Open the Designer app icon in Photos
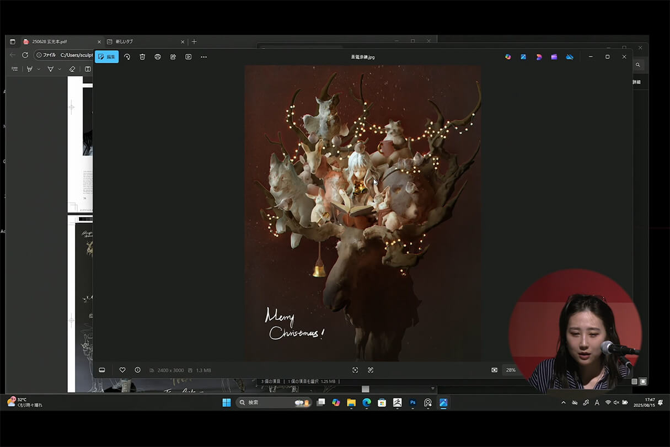670x447 pixels. pos(539,57)
